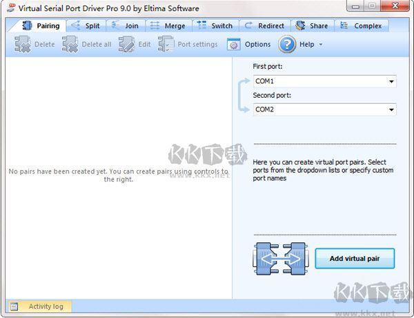
Task: Click the Edit label in the toolbar
Action: (144, 44)
